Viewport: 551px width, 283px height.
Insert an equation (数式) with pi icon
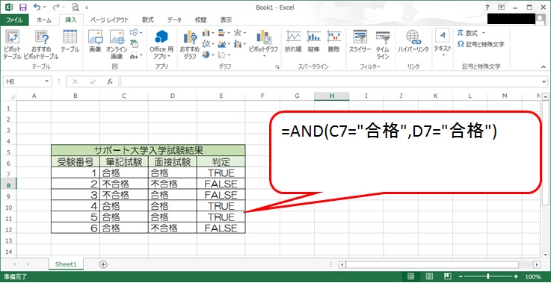coord(471,33)
